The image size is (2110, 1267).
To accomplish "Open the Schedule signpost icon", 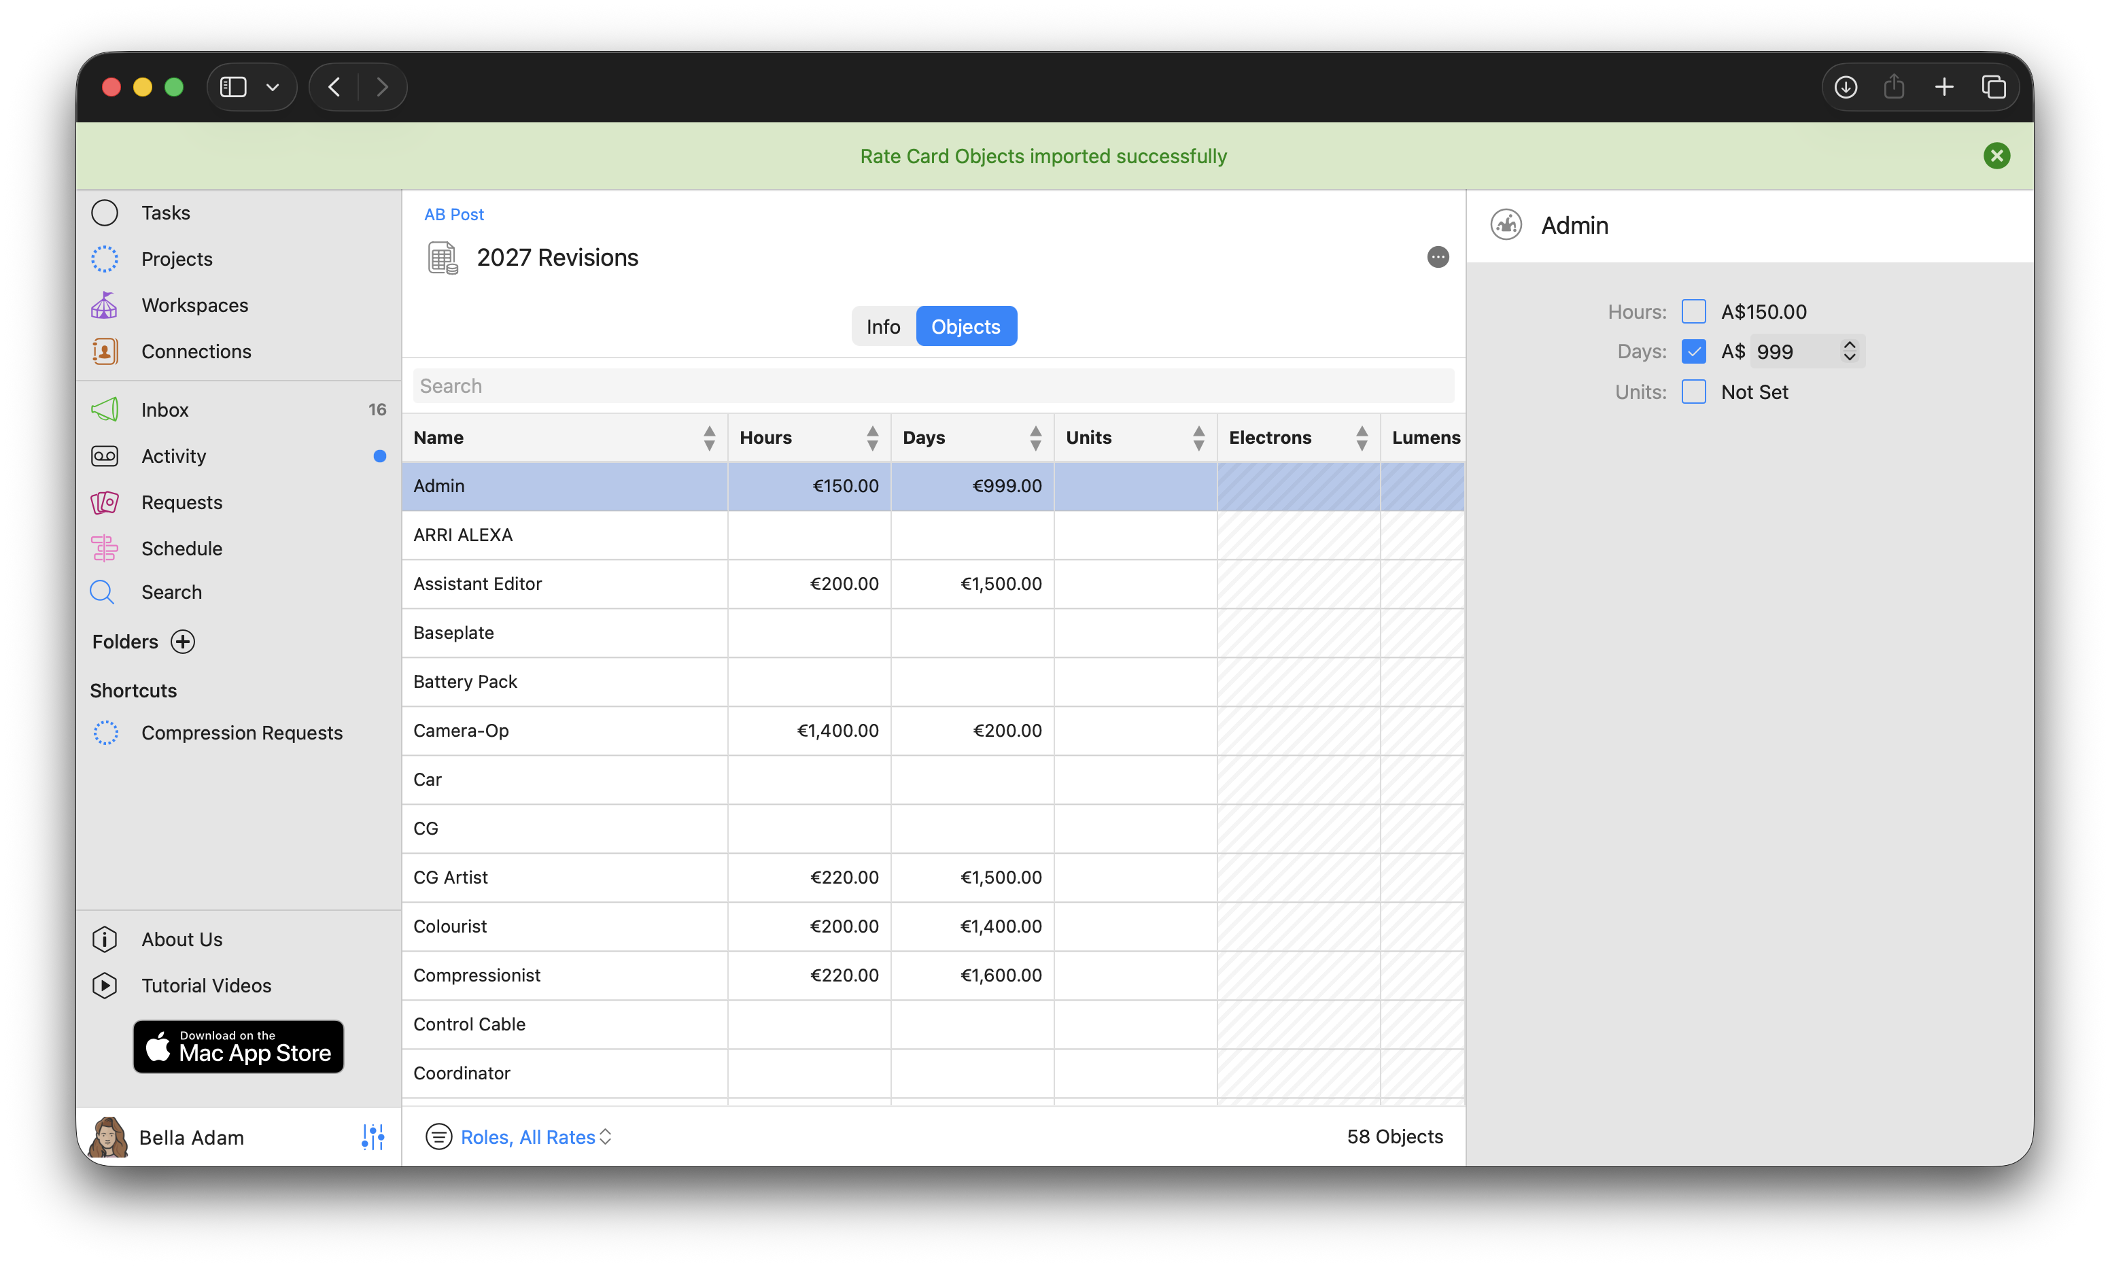I will [104, 548].
